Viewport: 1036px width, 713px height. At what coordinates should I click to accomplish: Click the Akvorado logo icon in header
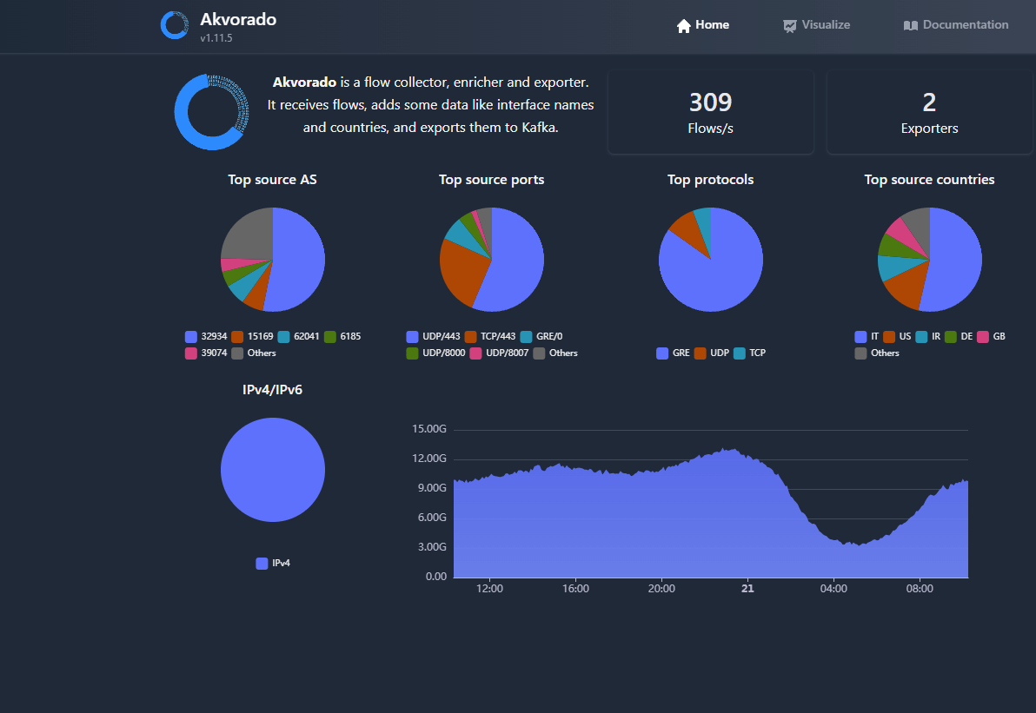click(174, 25)
